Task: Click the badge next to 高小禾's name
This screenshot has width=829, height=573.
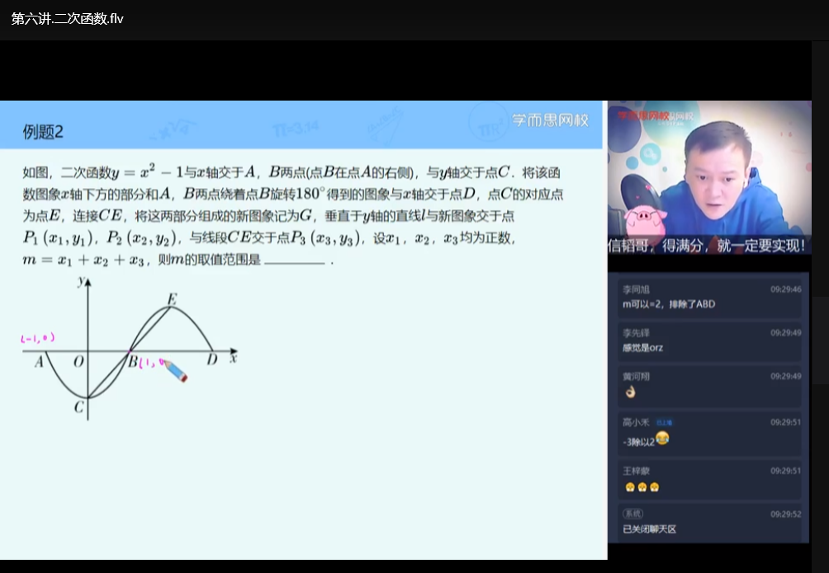Action: [x=664, y=422]
